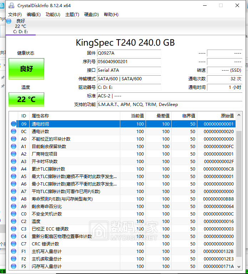Click the supported features field S.M.A.R.T., APM
The width and height of the screenshot is (248, 274).
tap(170, 105)
